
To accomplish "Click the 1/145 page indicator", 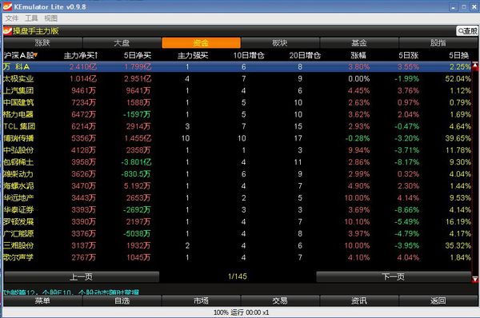I will (x=238, y=276).
